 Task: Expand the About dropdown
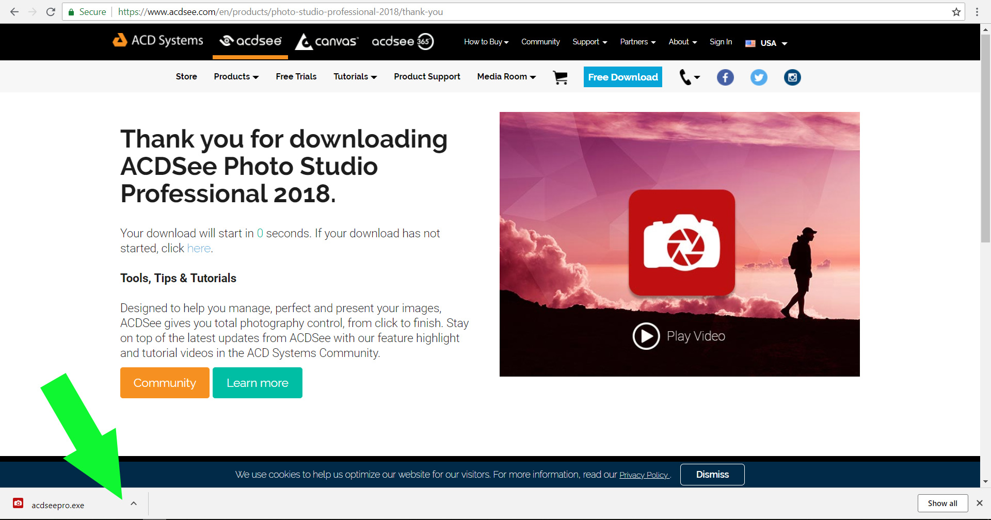coord(683,42)
